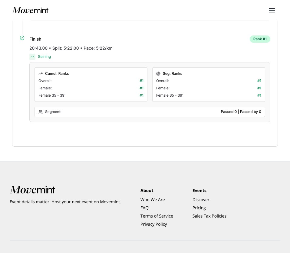
Task: Open the Privacy Policy link
Action: click(153, 224)
